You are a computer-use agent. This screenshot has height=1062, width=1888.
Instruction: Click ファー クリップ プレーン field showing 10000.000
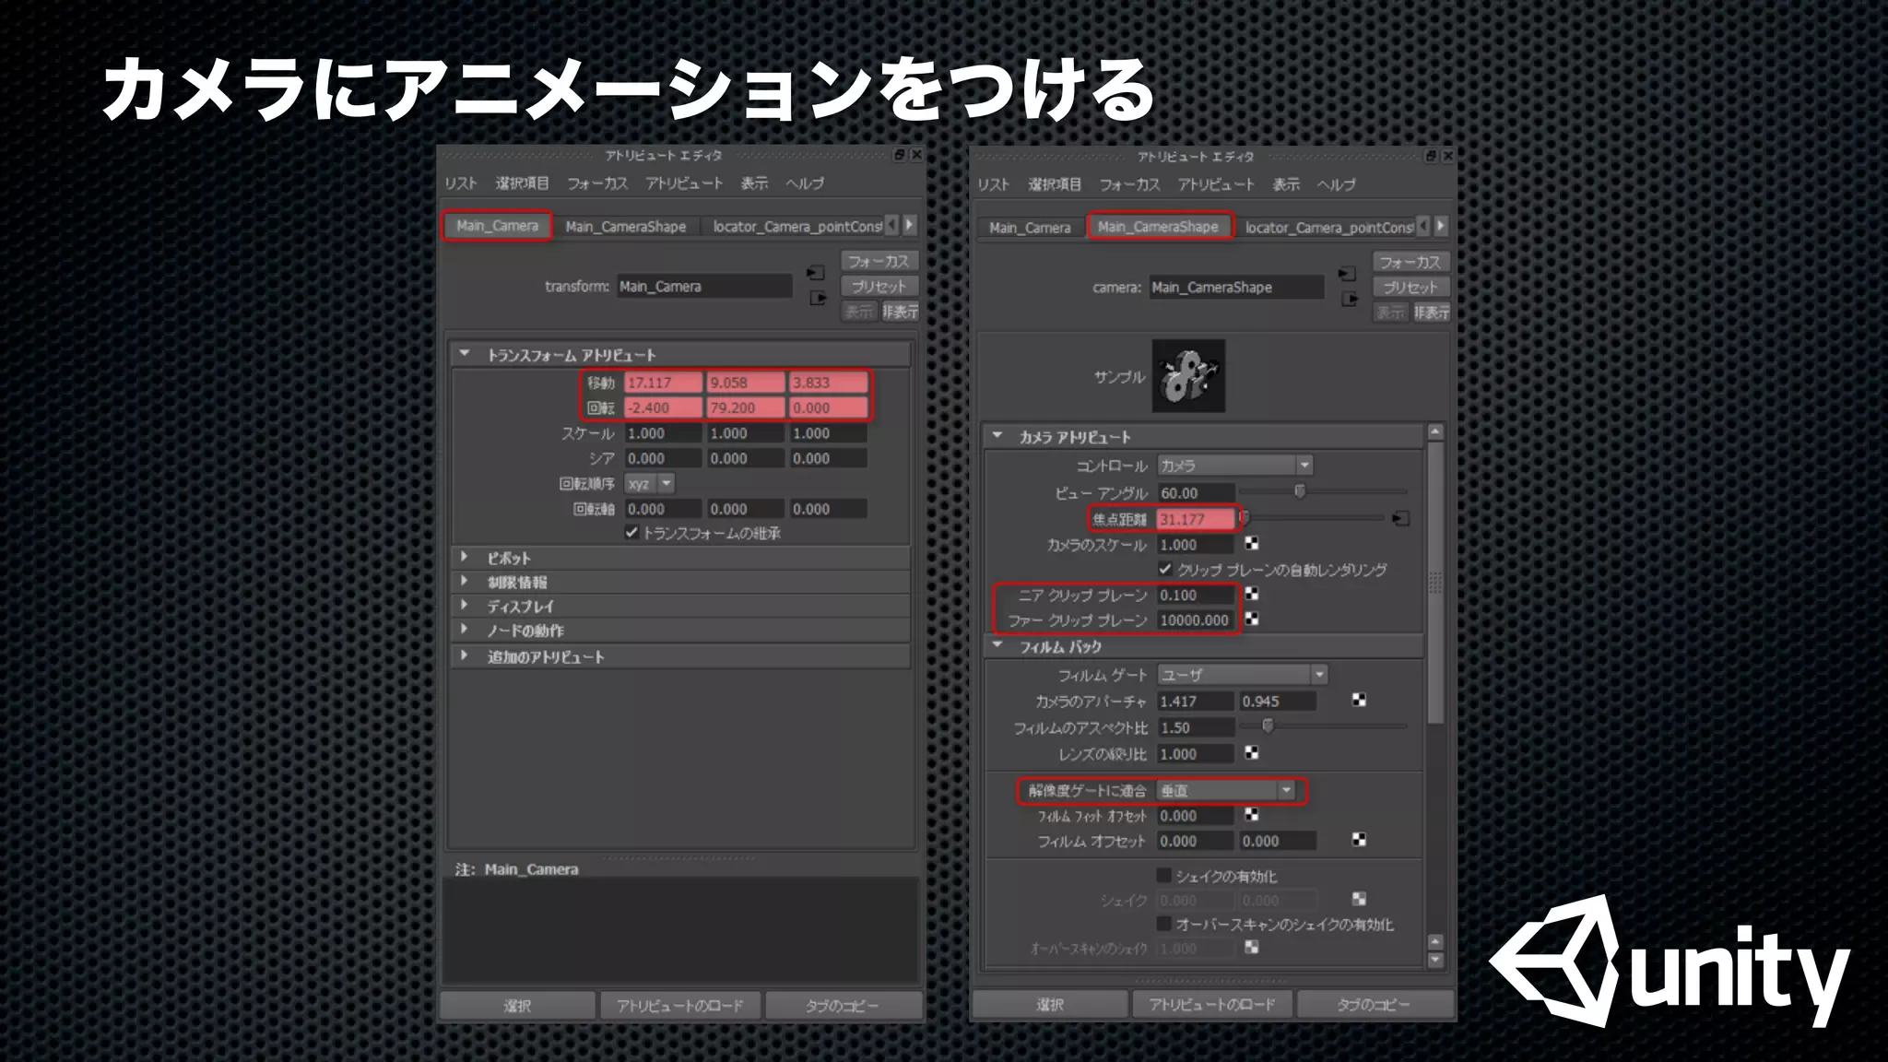1196,620
